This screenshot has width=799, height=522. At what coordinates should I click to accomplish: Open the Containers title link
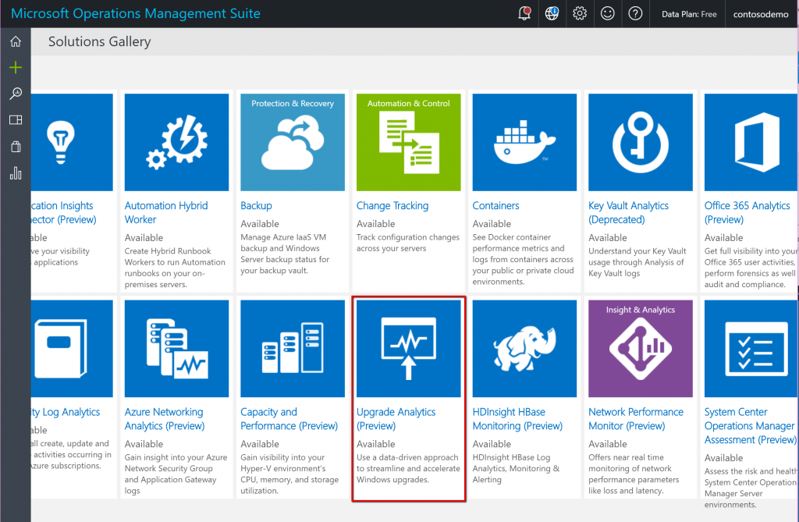tap(495, 205)
